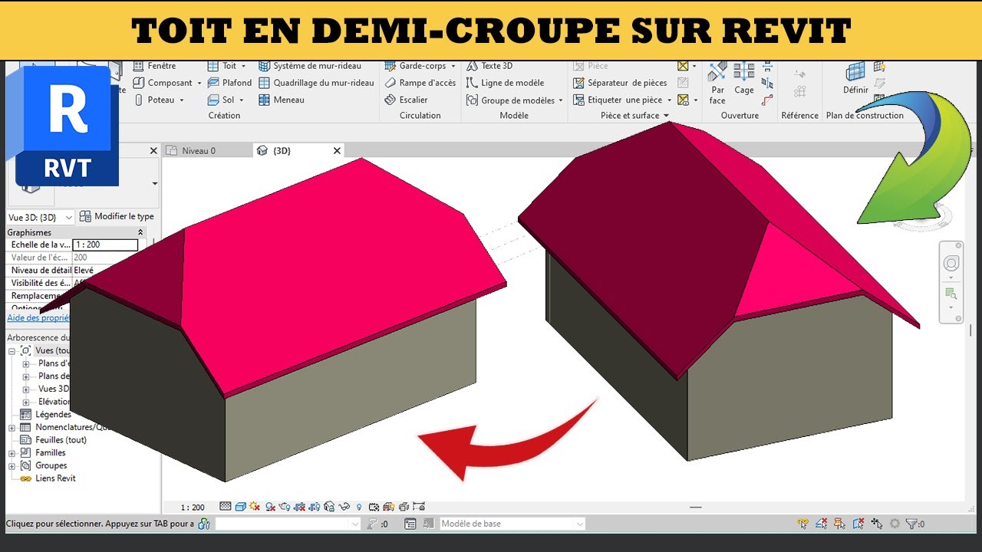The width and height of the screenshot is (982, 552).
Task: Open the type selector dropdown arrow
Action: point(155,184)
